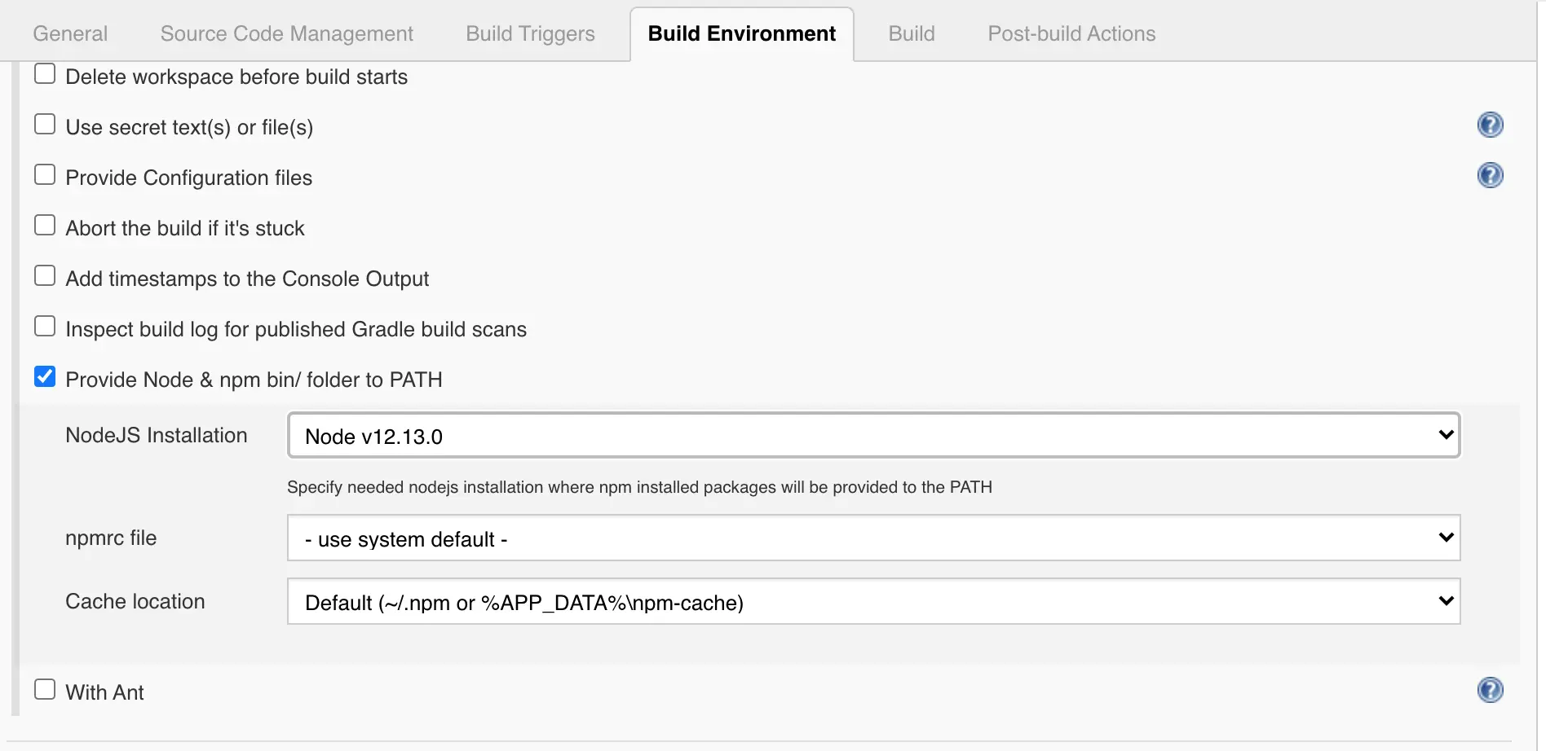Open Source Code Management tab

pos(286,33)
